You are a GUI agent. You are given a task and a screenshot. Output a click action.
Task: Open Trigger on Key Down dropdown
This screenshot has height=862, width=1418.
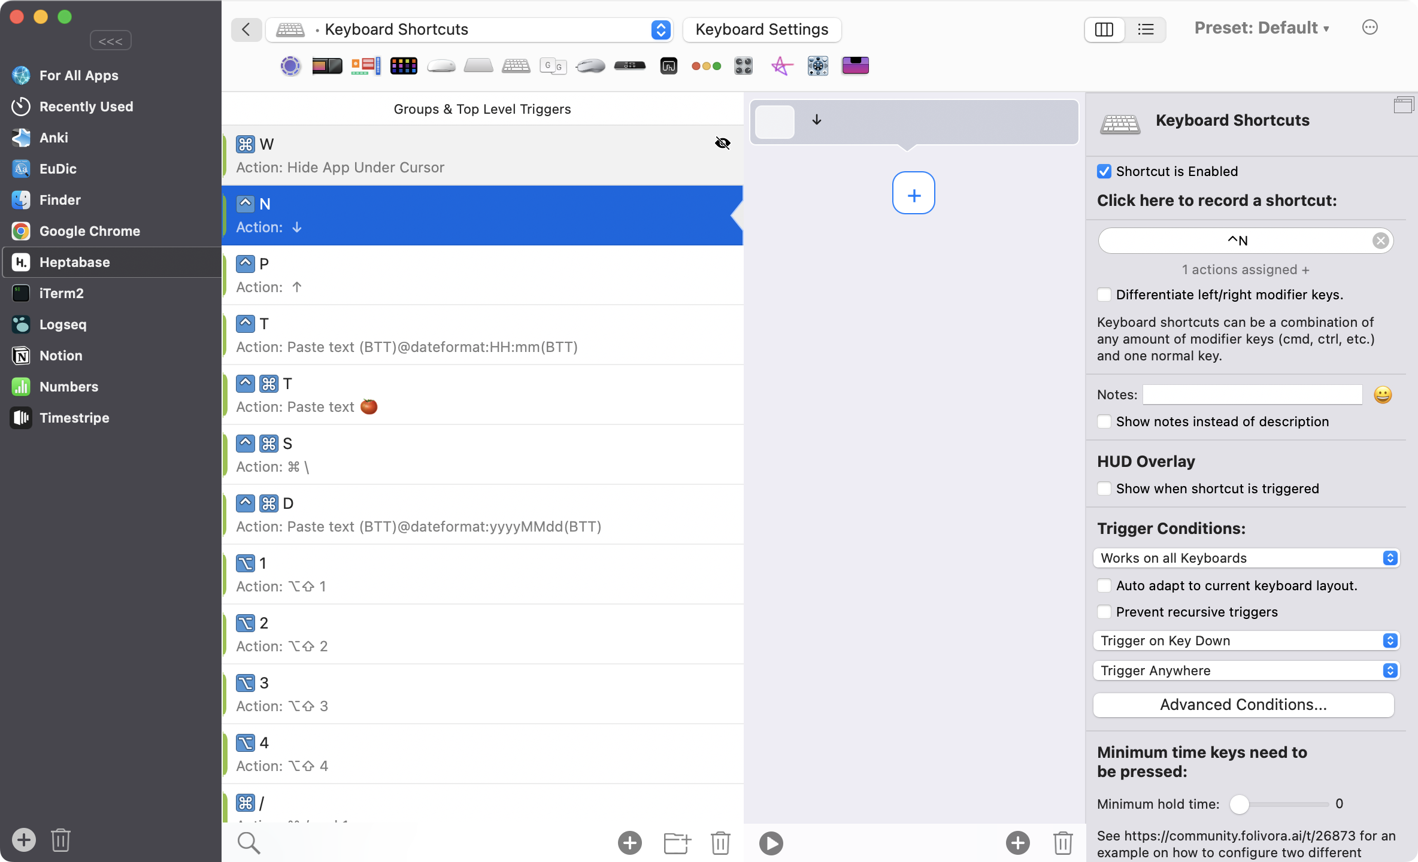pos(1246,641)
